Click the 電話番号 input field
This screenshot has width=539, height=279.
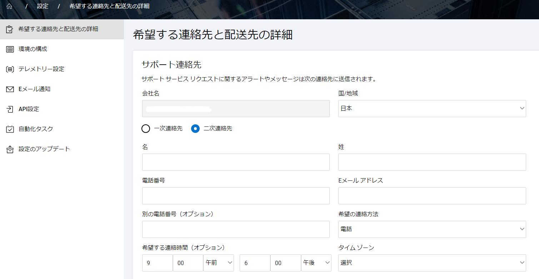236,196
